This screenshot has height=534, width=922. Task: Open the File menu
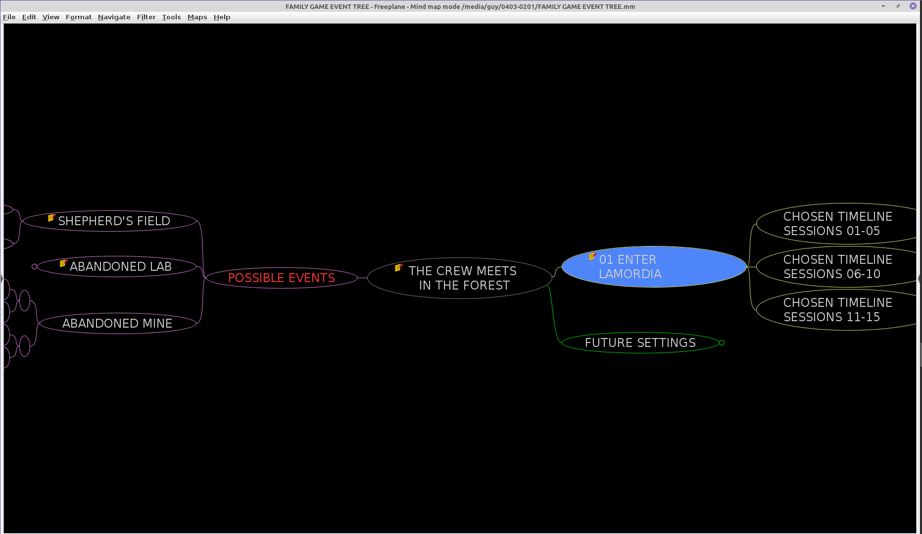pyautogui.click(x=9, y=17)
